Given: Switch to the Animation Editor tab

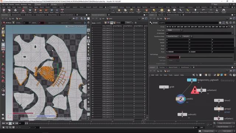Looking at the screenshot, I should (16, 15).
